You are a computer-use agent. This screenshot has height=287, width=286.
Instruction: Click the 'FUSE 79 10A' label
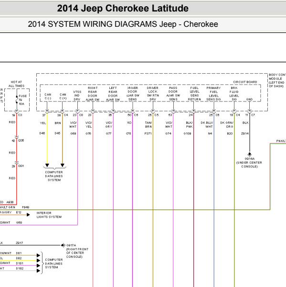[x=22, y=100]
